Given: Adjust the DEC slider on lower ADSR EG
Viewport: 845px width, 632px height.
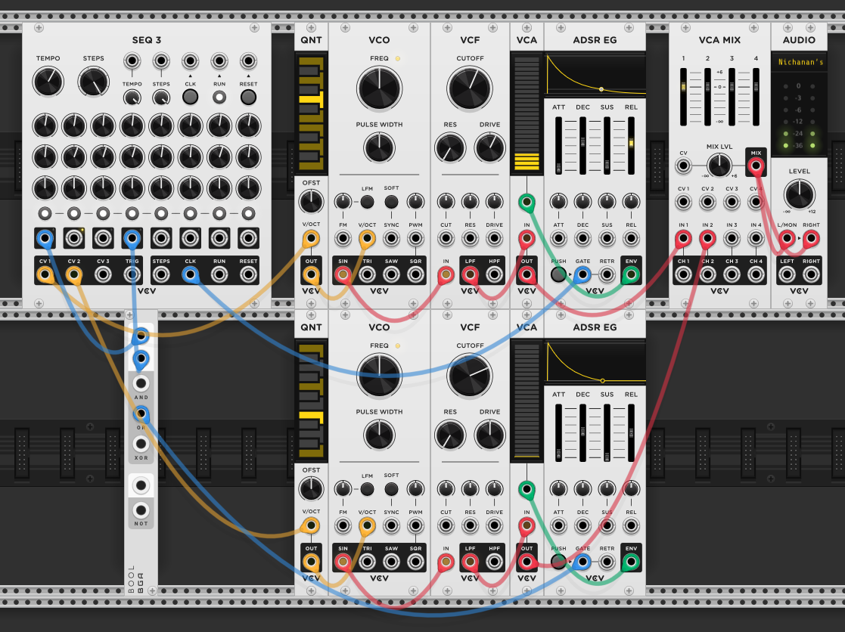Looking at the screenshot, I should tap(582, 433).
